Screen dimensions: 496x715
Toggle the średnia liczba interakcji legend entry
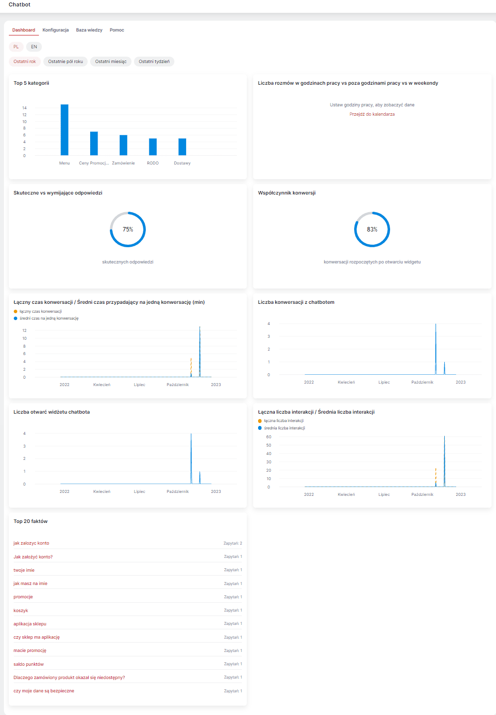click(x=282, y=428)
